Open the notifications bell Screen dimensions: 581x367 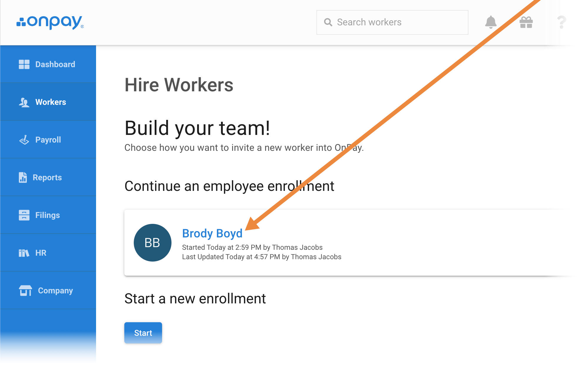491,22
